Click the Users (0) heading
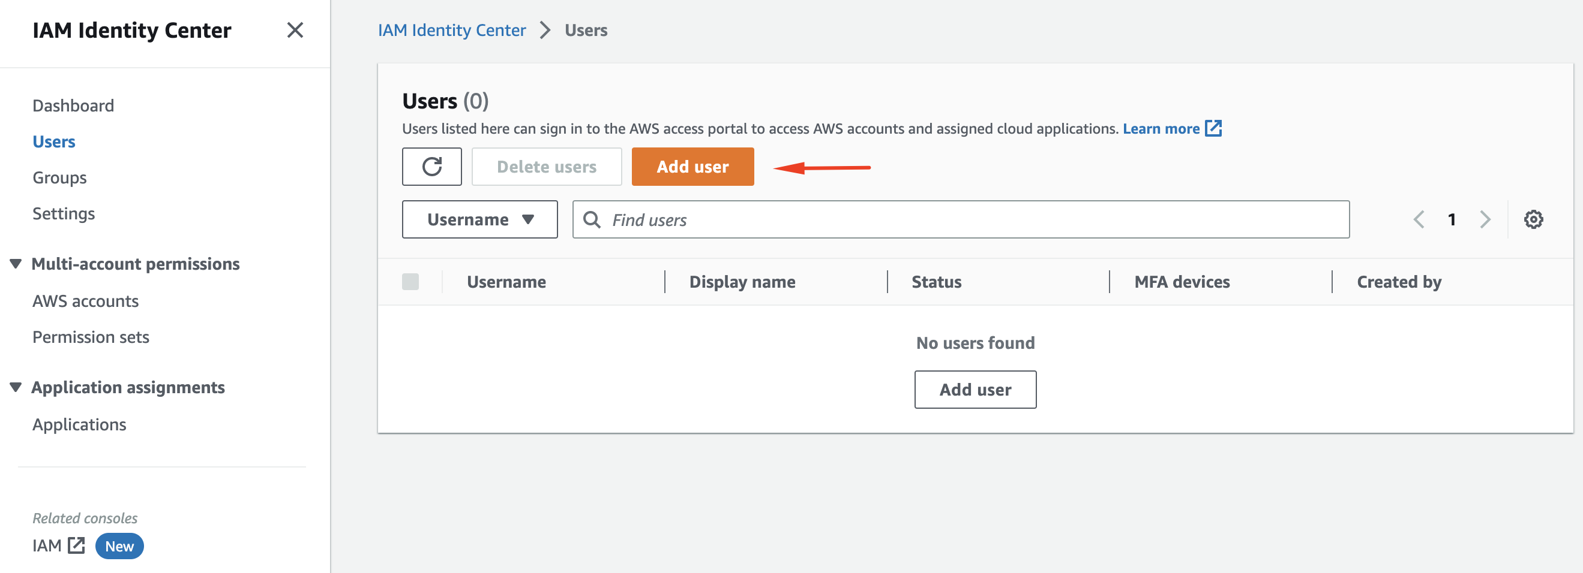Viewport: 1583px width, 573px height. tap(445, 101)
